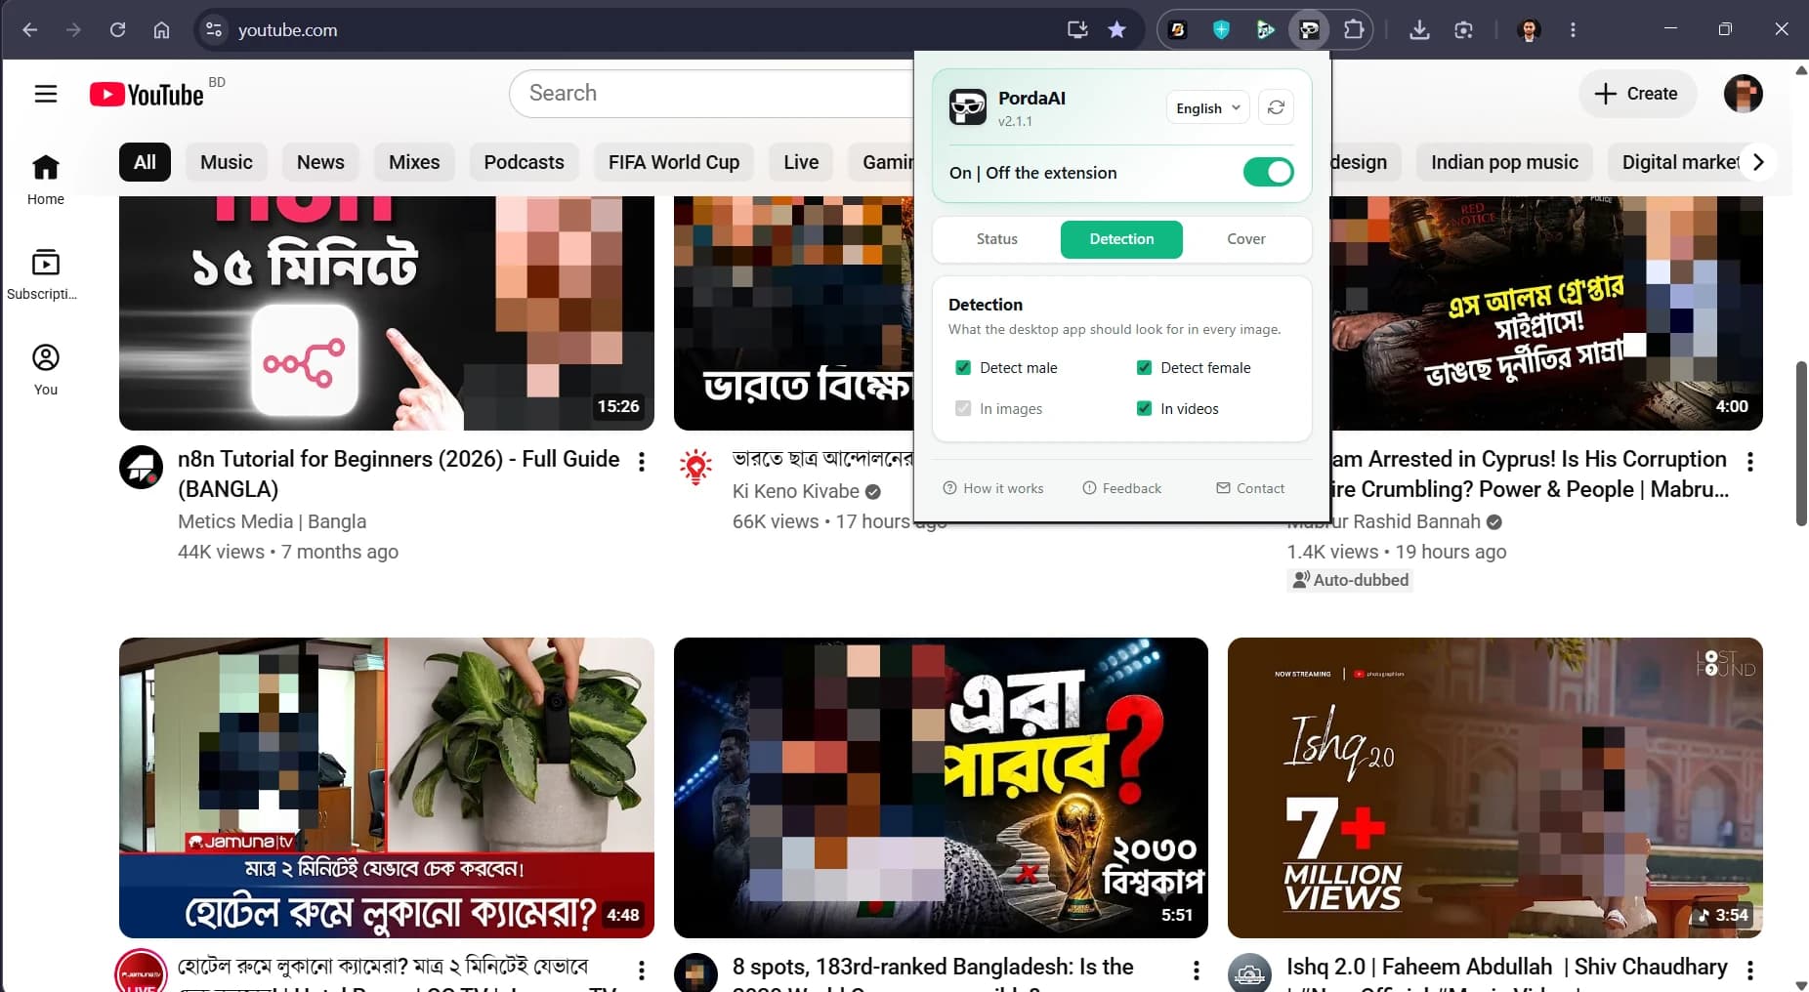This screenshot has width=1809, height=992.
Task: Open options menu for n8n Tutorial video
Action: tap(642, 462)
